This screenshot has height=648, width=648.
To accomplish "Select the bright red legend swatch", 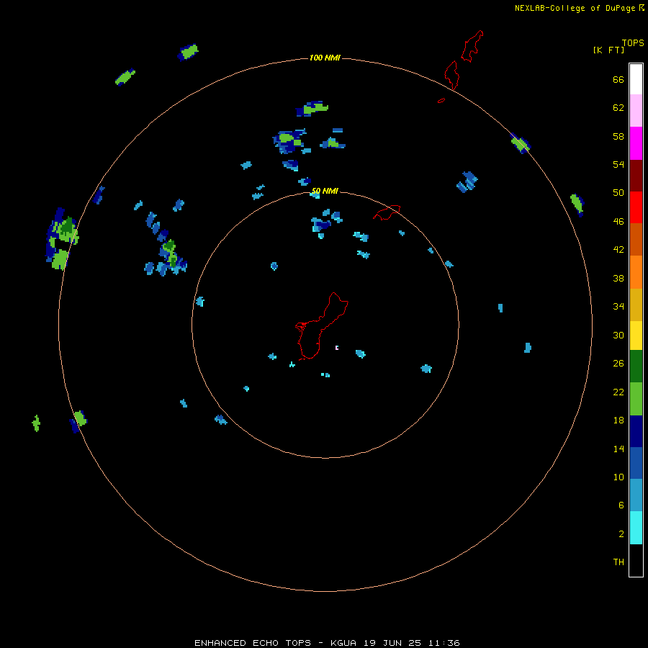I will (636, 207).
